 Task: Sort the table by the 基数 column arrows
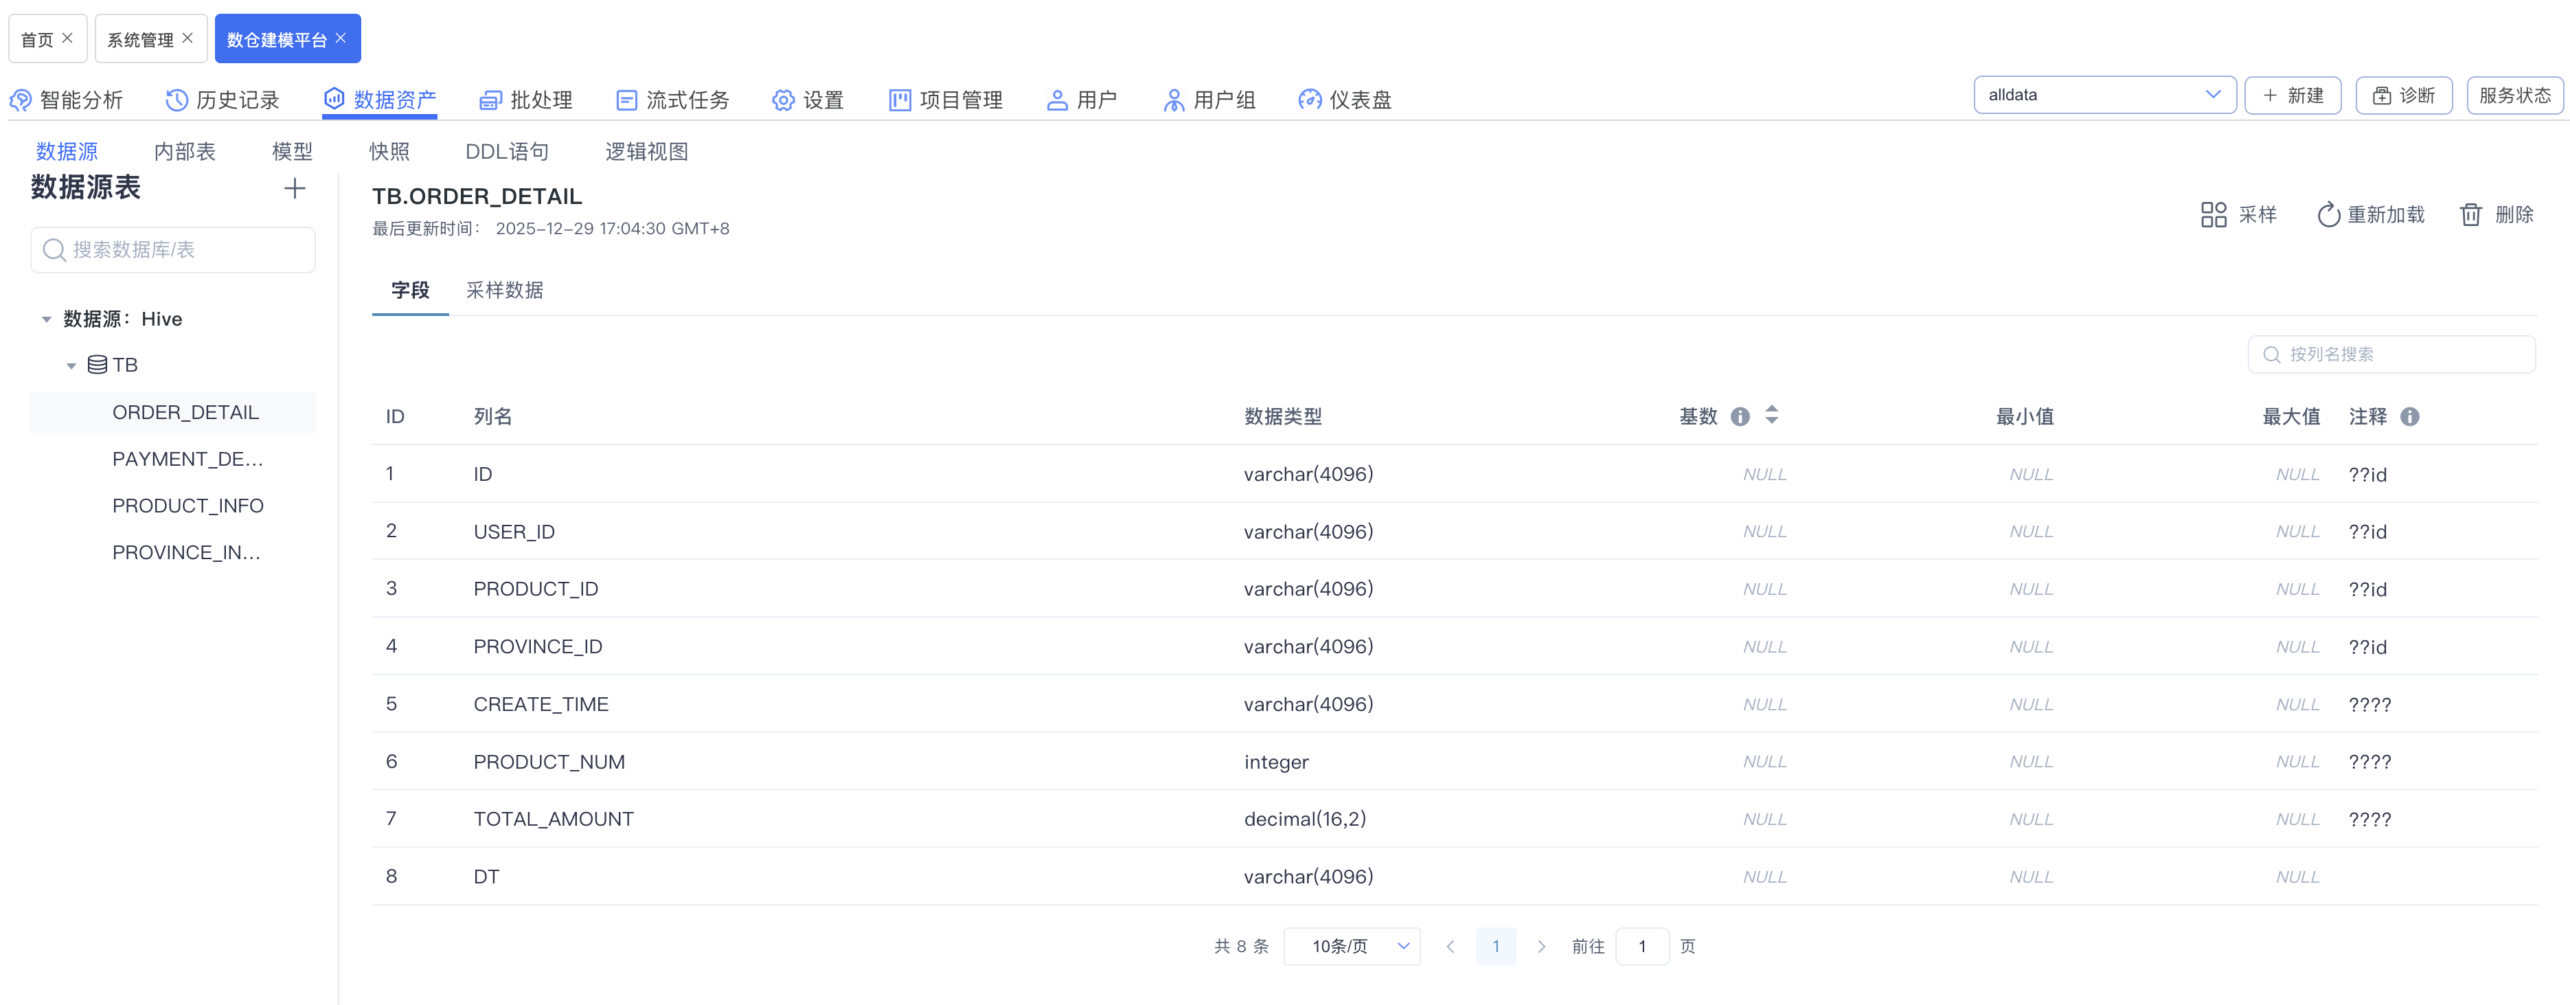1772,414
